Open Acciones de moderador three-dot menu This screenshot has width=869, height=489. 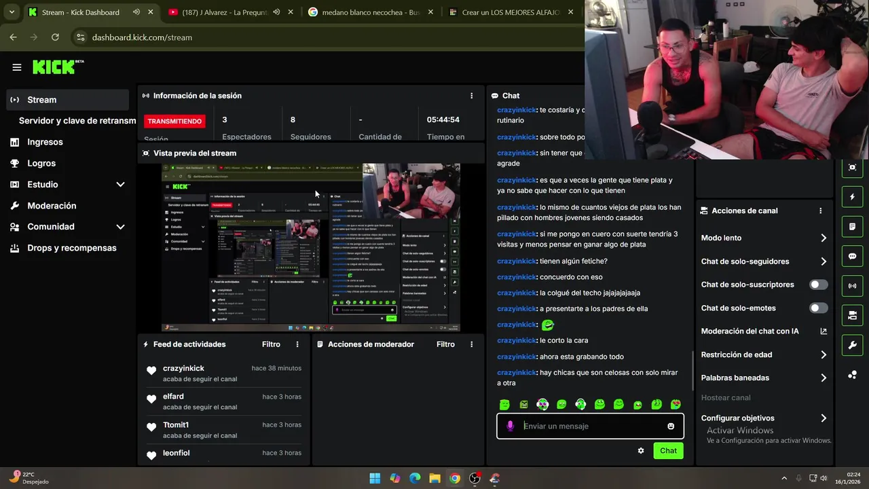472,344
